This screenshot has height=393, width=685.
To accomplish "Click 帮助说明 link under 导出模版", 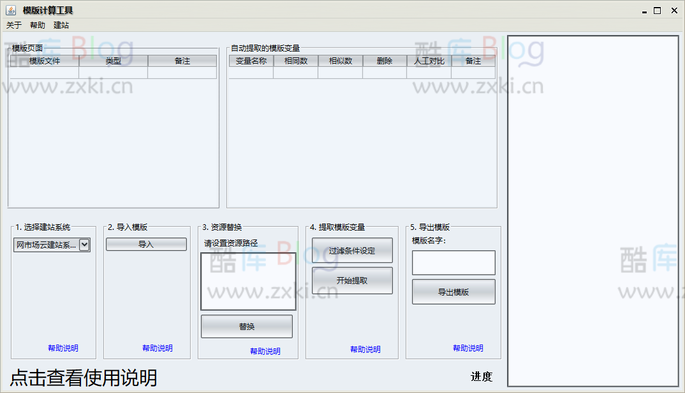I will (469, 348).
